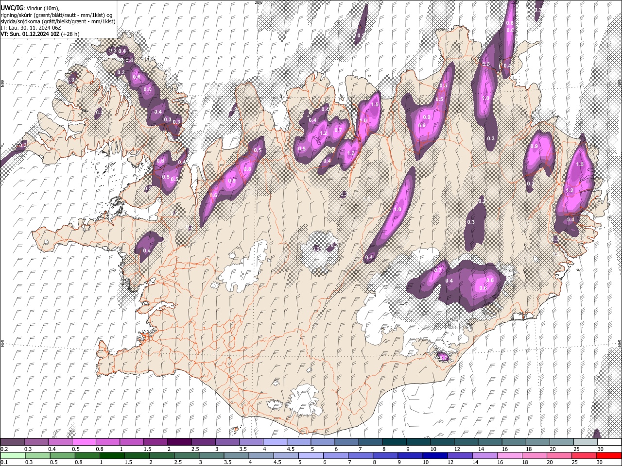Pick the upper legend swatch labeled 3.5
This screenshot has width=622, height=466.
coord(251,442)
